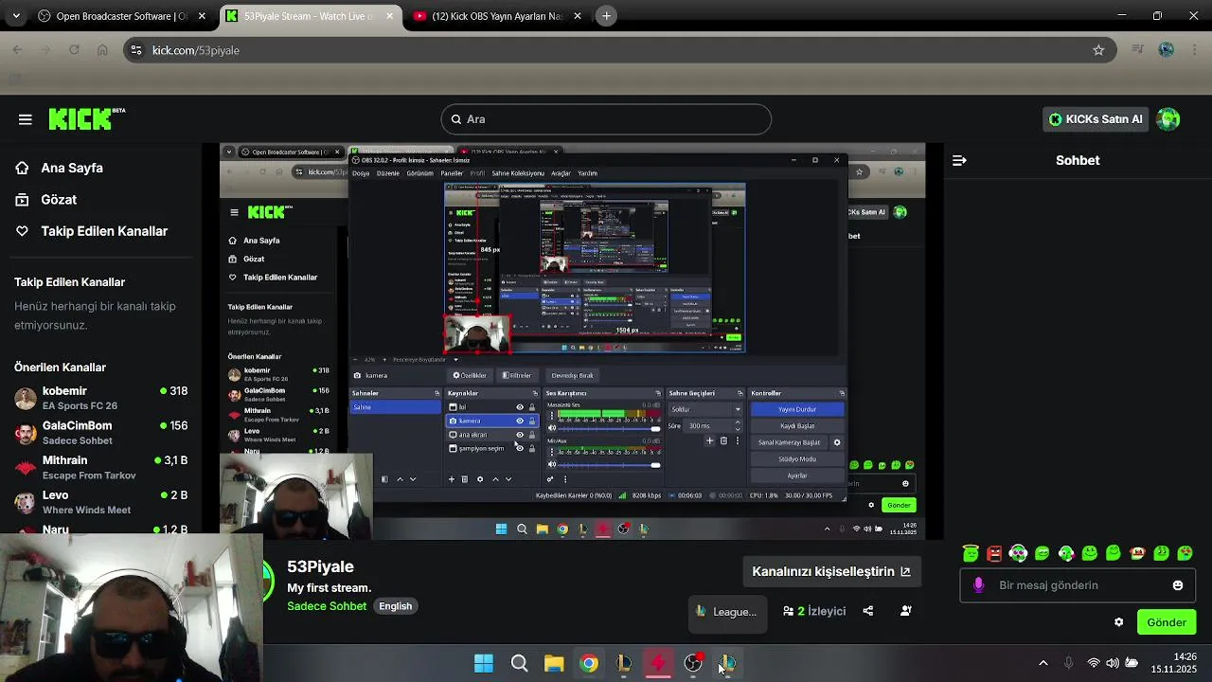Pick the red angry emote in chat
The image size is (1212, 682).
point(994,553)
